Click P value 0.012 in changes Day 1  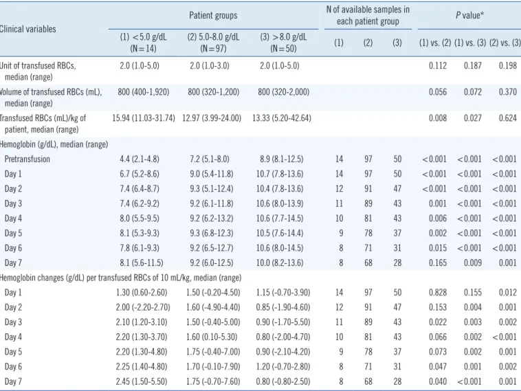point(508,293)
